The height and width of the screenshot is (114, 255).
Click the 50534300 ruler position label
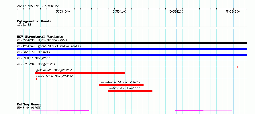233,11
